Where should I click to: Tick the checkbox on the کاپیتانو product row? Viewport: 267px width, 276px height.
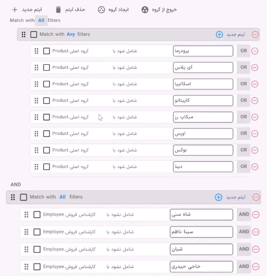point(46,101)
